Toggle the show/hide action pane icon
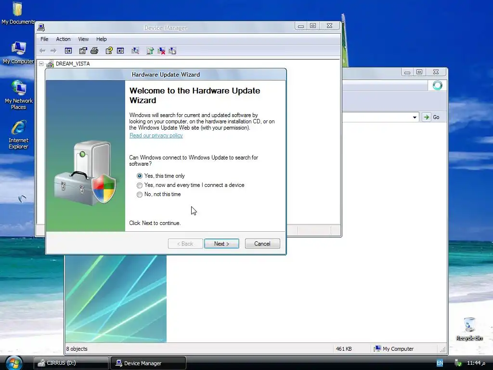This screenshot has width=493, height=370. (120, 51)
